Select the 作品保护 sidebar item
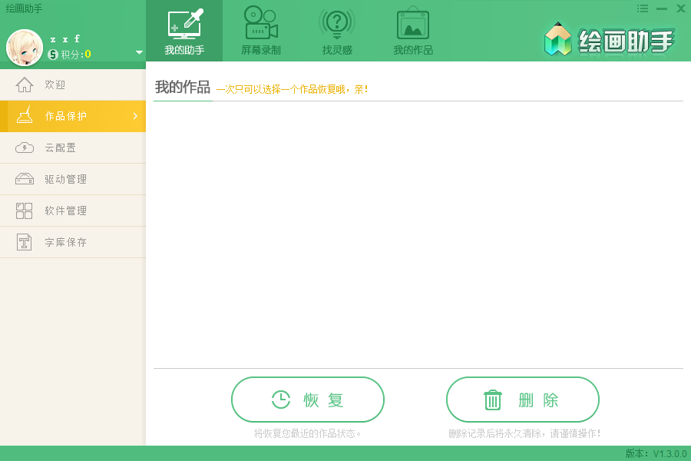The image size is (691, 461). pos(73,116)
